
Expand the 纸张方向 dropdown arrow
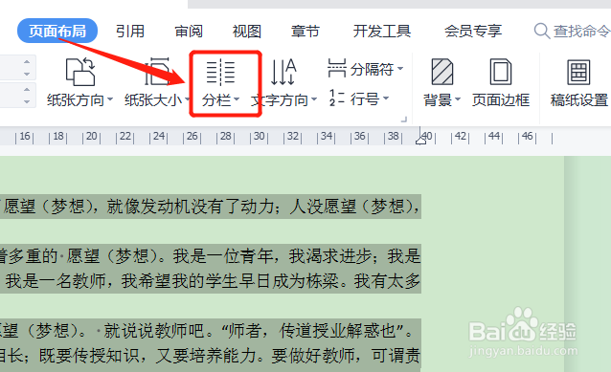pyautogui.click(x=110, y=99)
